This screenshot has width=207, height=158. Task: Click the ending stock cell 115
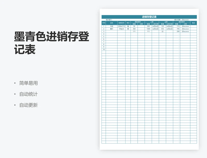click(x=177, y=26)
